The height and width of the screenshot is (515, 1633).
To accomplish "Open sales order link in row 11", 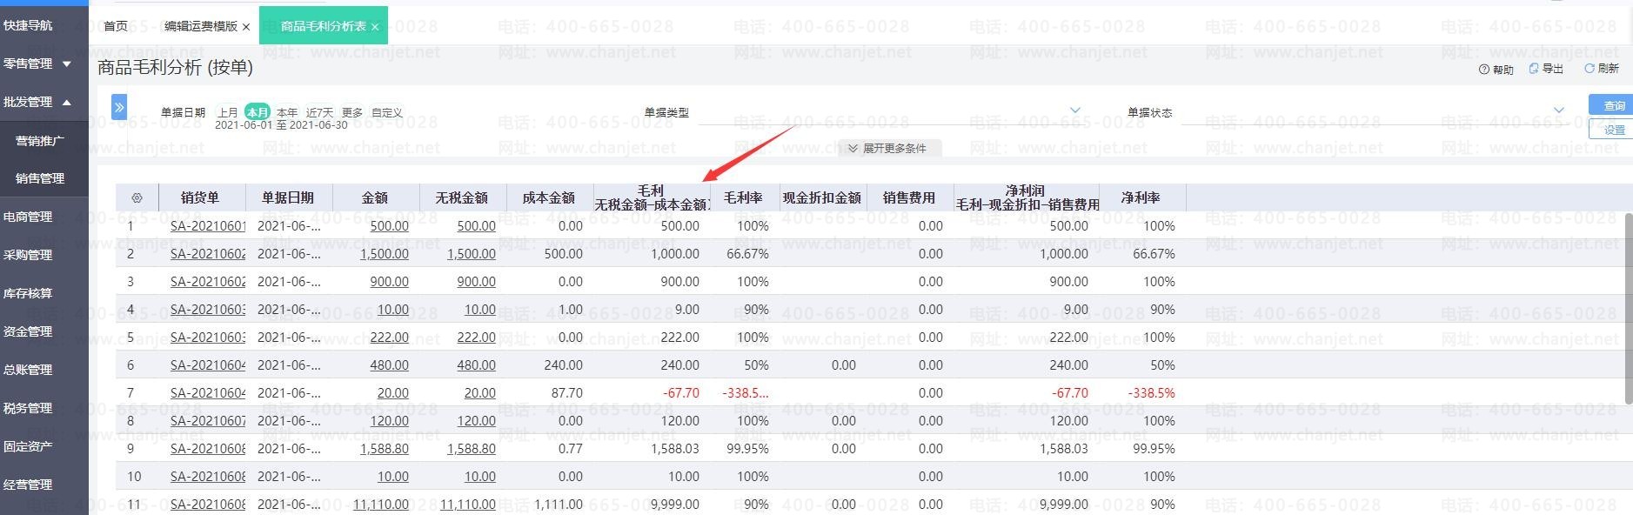I will click(x=208, y=505).
